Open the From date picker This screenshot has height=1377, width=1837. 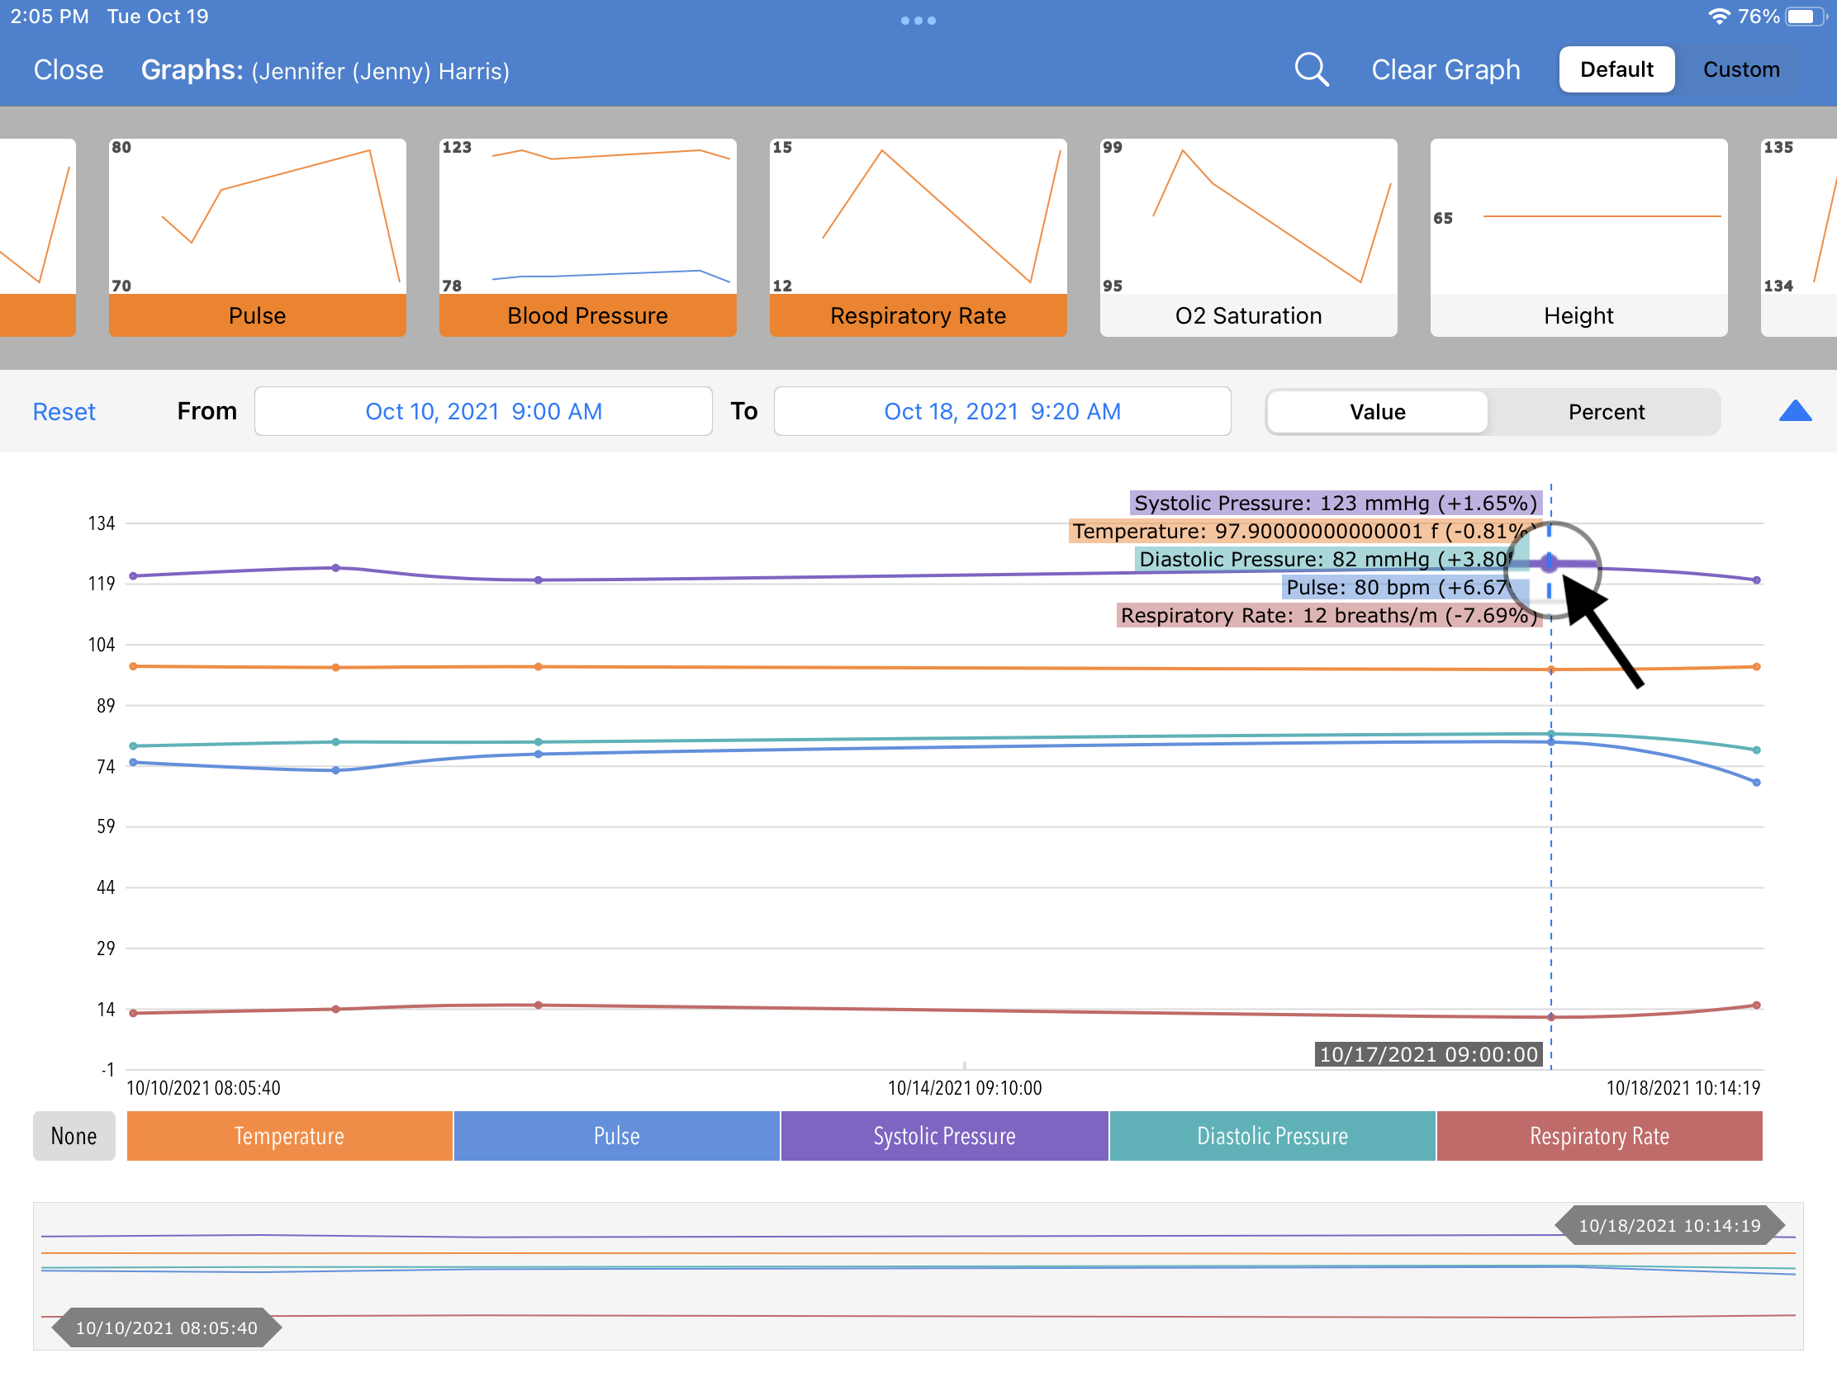tap(483, 411)
